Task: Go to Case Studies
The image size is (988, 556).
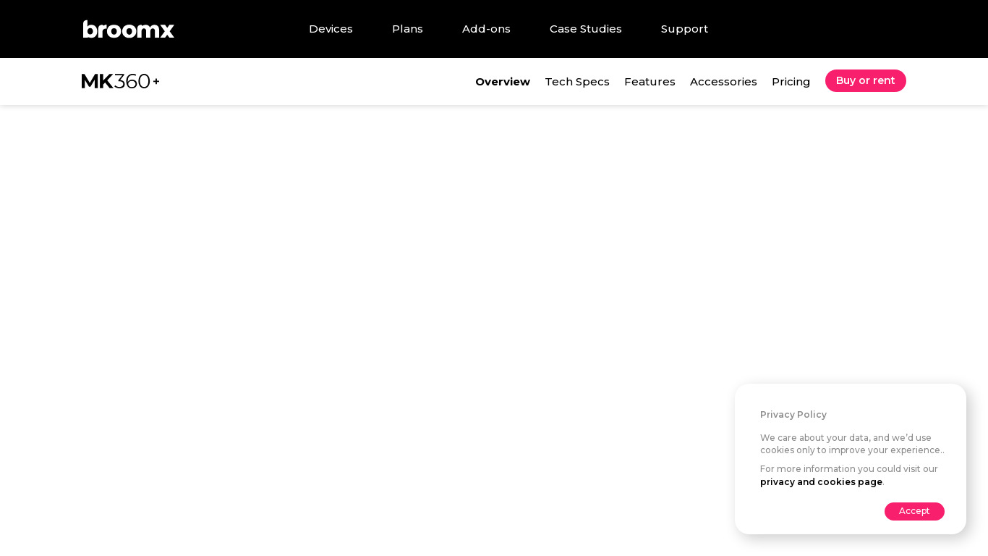Action: point(586,29)
